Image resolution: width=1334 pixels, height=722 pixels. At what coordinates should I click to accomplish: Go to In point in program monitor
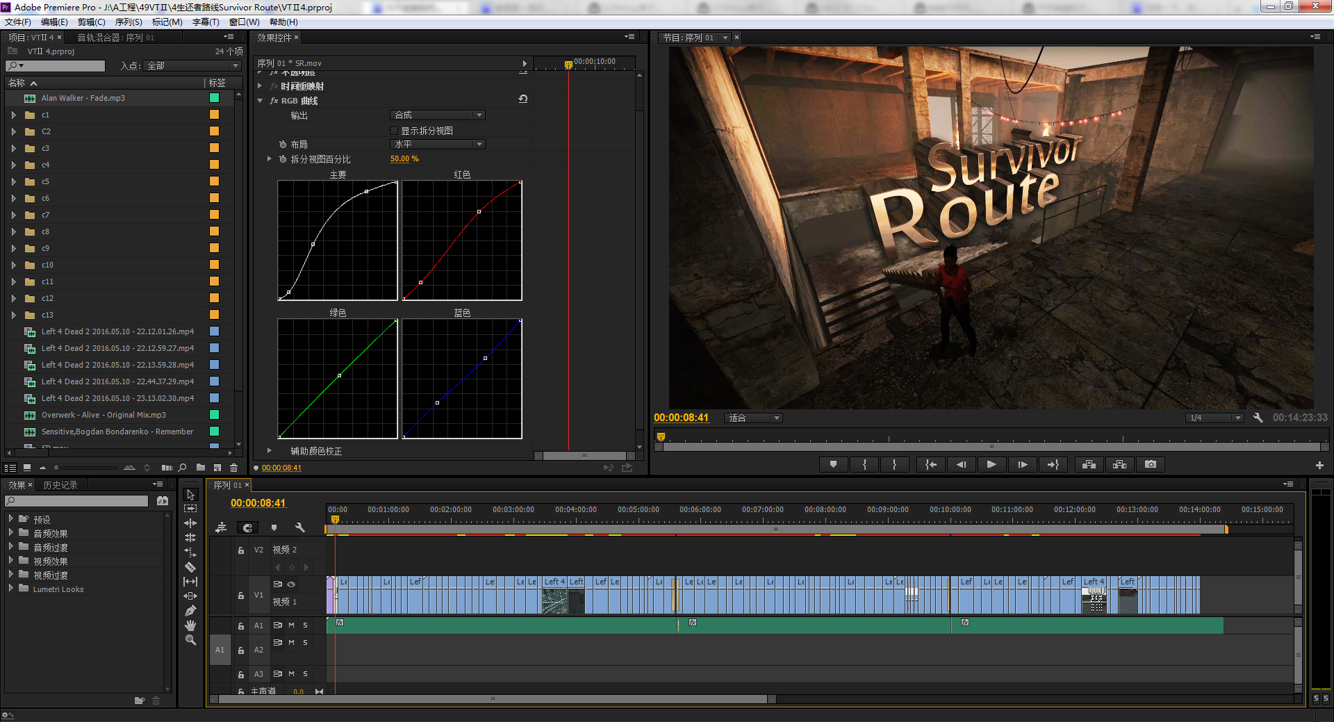931,464
